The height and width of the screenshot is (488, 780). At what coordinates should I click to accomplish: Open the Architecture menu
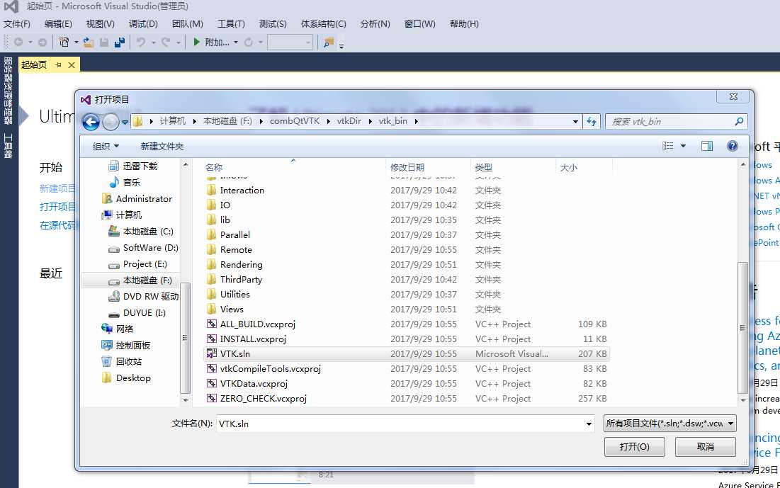point(323,24)
